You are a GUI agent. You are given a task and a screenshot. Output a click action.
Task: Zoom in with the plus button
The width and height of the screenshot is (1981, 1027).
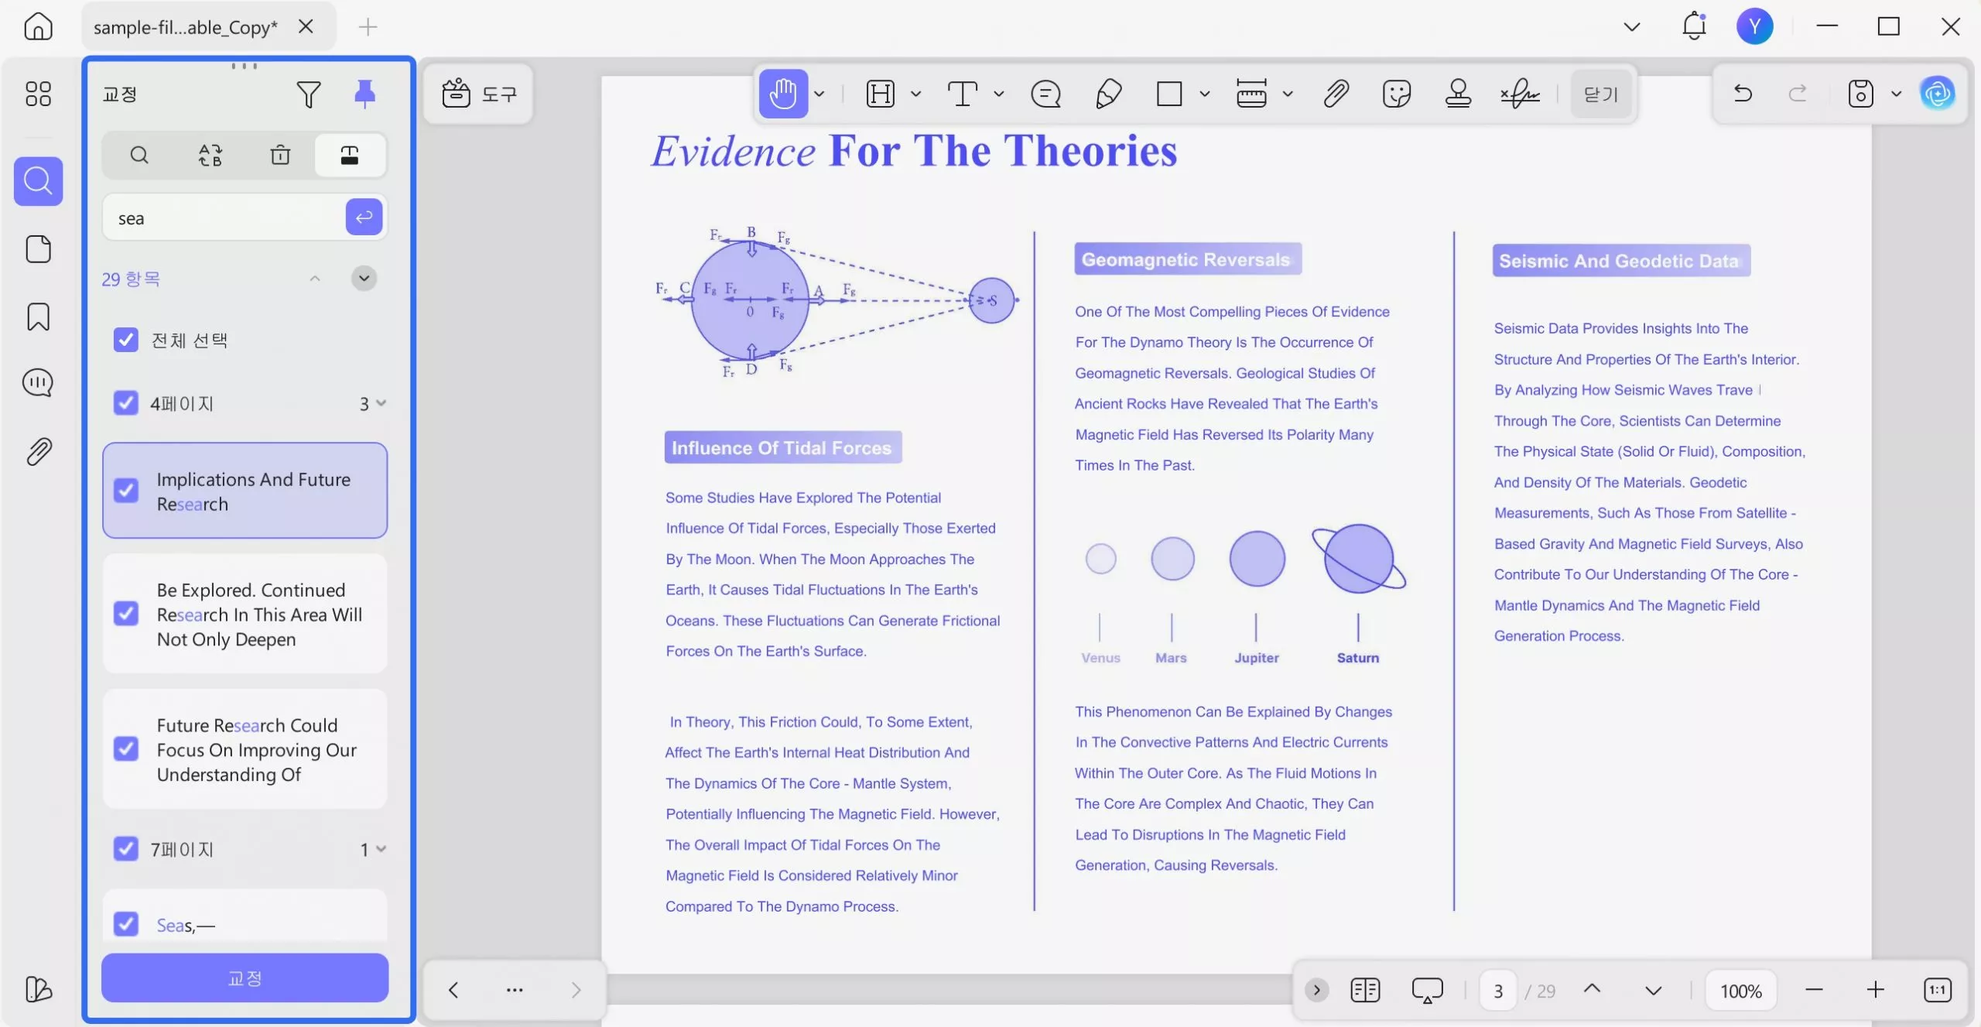1876,990
